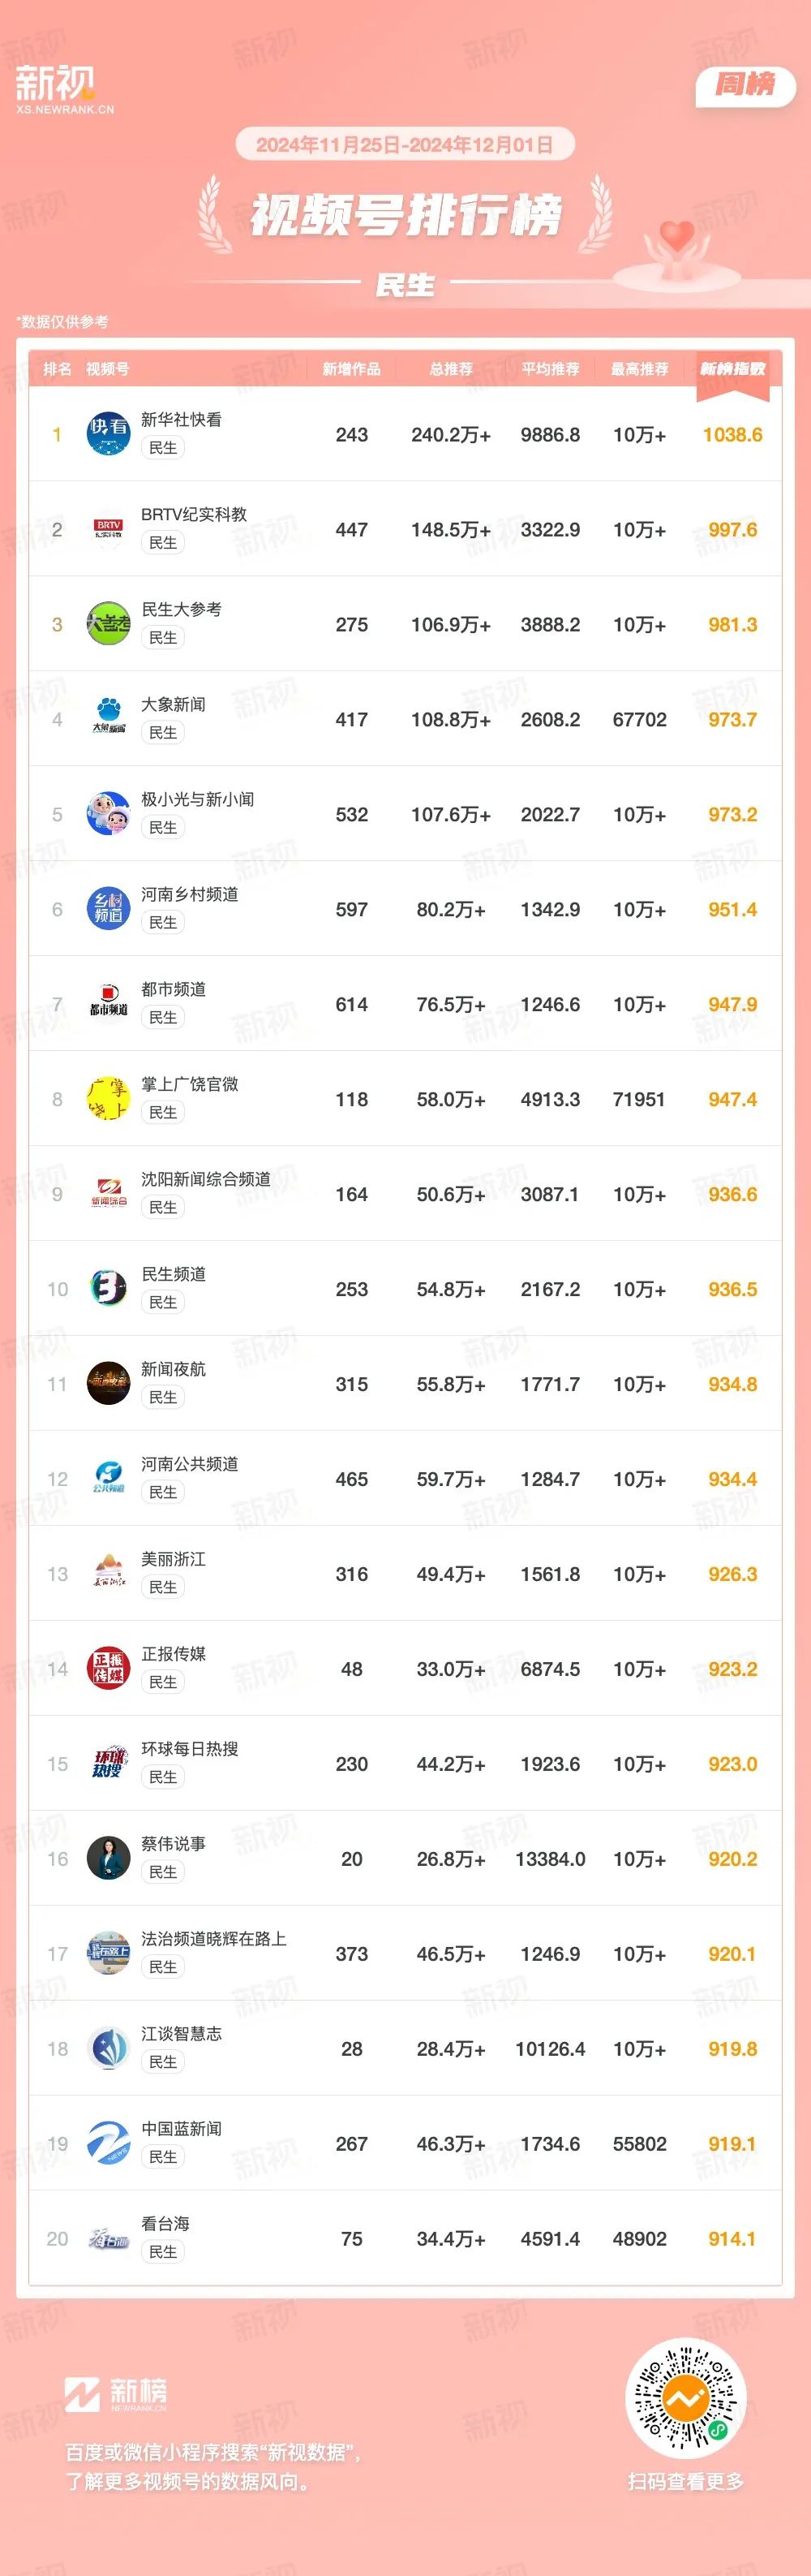Select the 民生大参考 green avatar
This screenshot has height=2576, width=811.
click(x=108, y=624)
